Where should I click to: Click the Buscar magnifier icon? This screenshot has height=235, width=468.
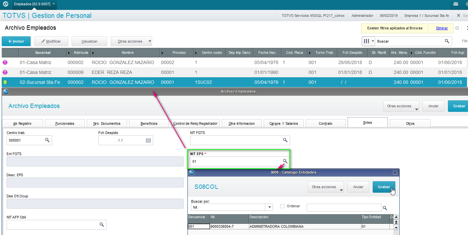point(447,41)
